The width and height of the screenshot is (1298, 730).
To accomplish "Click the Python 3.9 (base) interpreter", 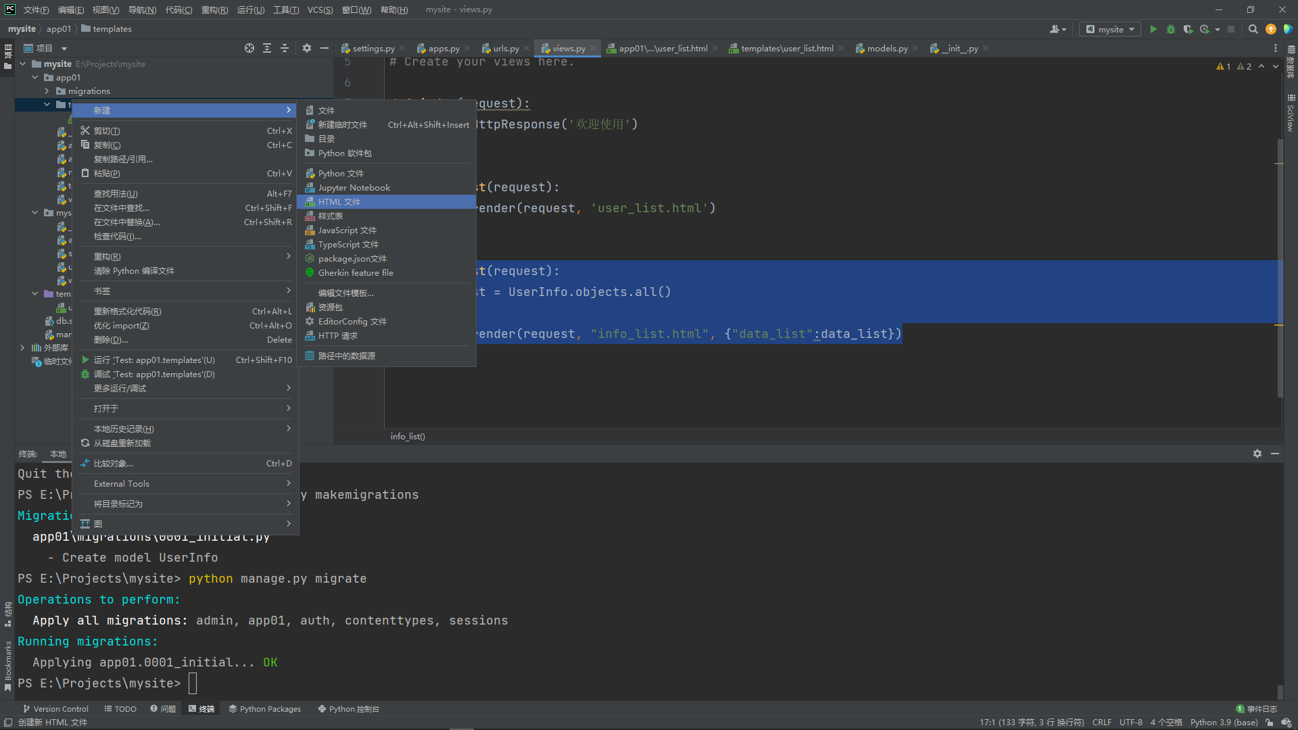I will 1224,722.
